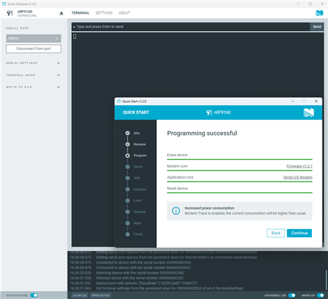
Task: Open the Settings tab
Action: click(104, 13)
